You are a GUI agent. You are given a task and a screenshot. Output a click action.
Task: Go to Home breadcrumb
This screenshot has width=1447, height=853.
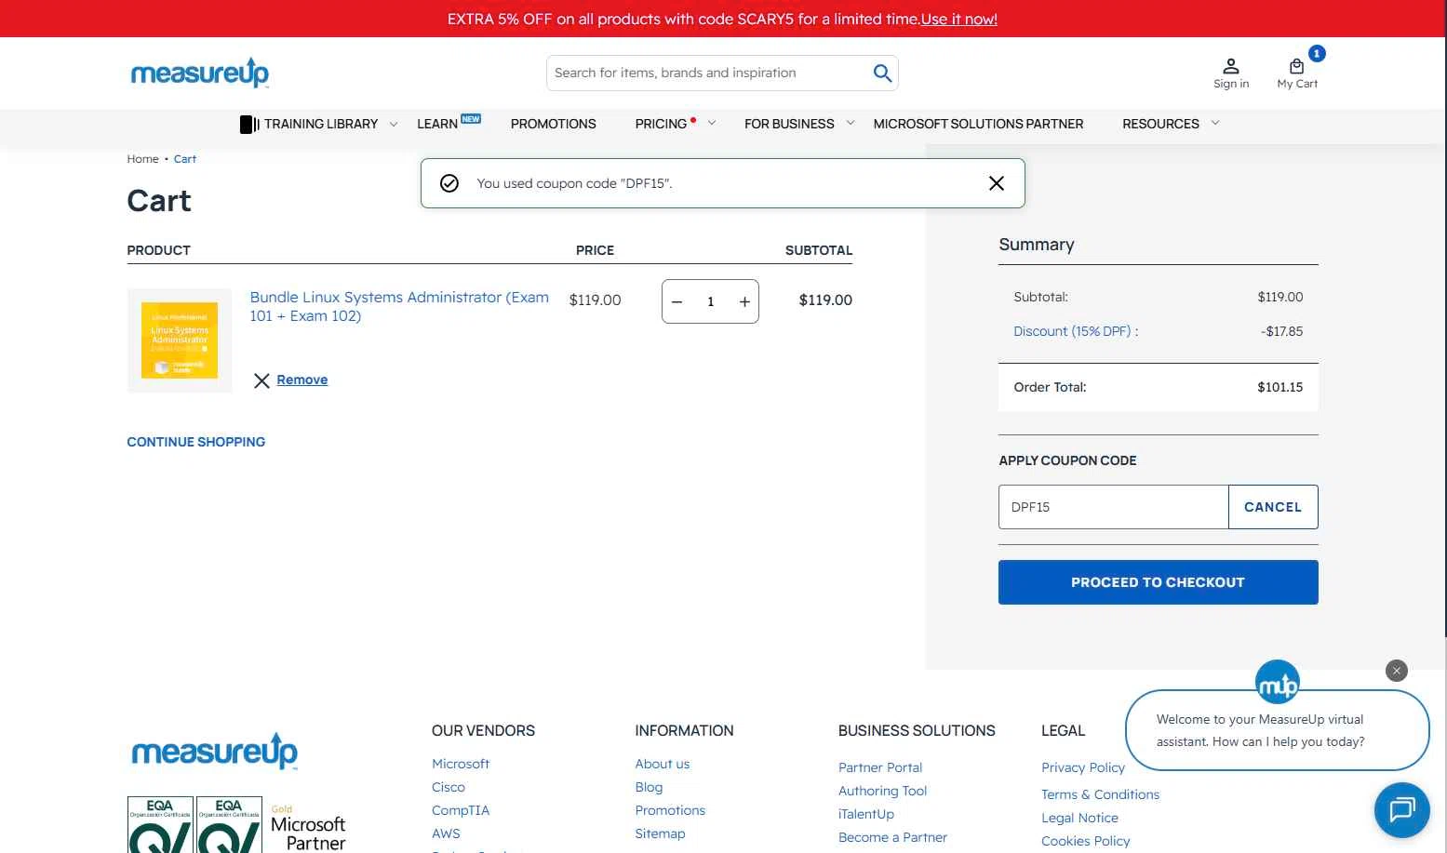[x=142, y=159]
